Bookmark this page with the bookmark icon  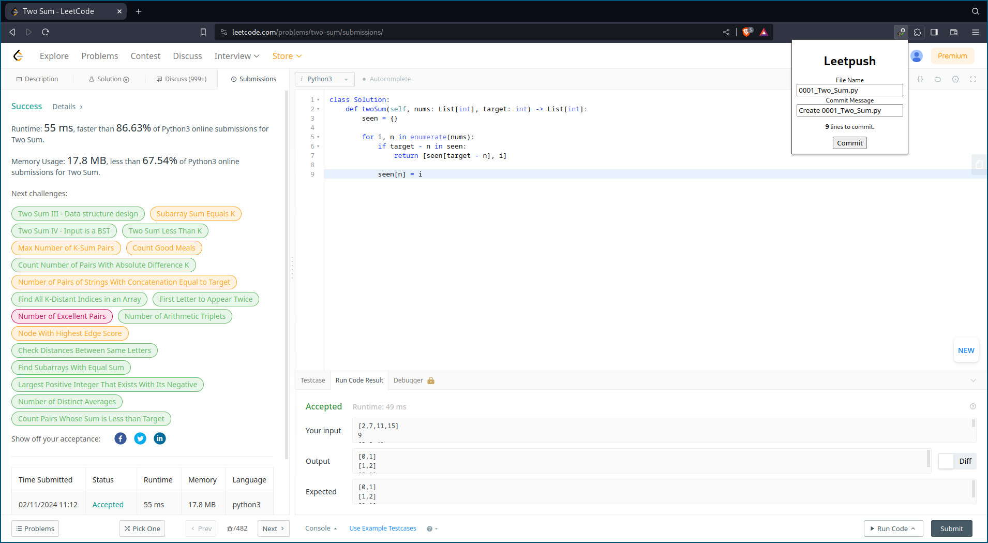point(203,32)
